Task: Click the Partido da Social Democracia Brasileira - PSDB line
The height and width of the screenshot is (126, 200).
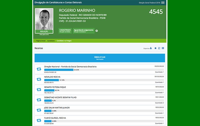Action: point(82,18)
